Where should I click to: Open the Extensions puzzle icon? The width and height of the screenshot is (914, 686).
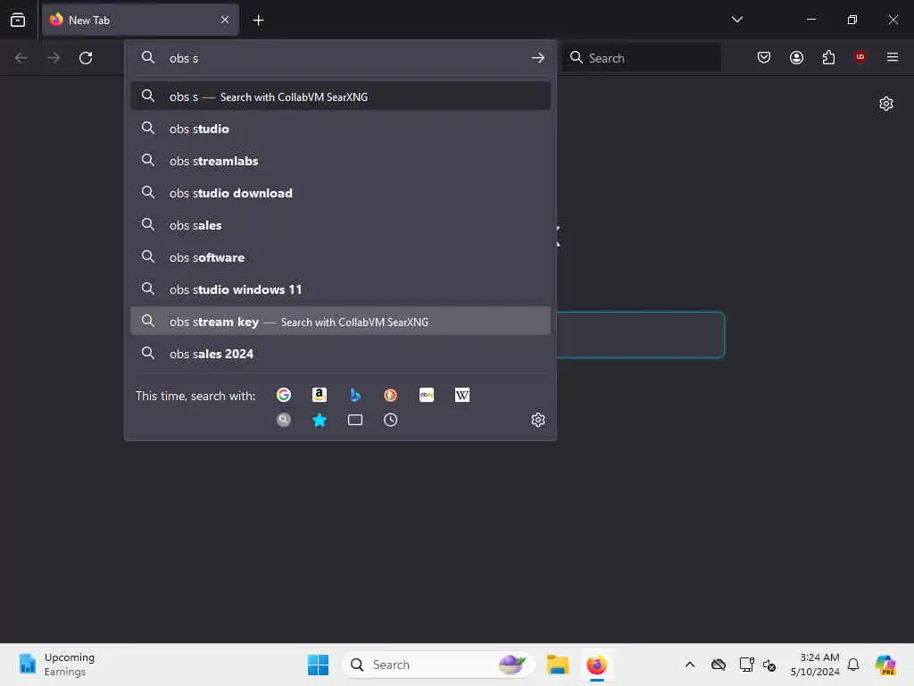[x=828, y=57]
